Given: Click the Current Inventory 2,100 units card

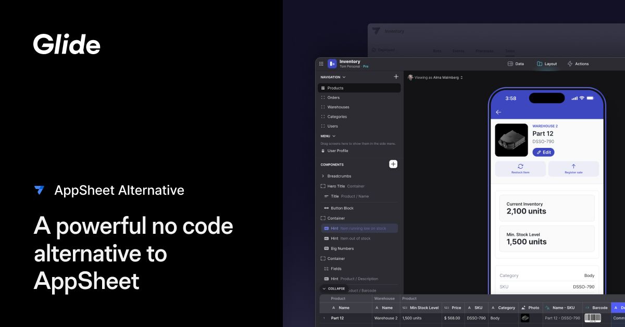Looking at the screenshot, I should 547,208.
